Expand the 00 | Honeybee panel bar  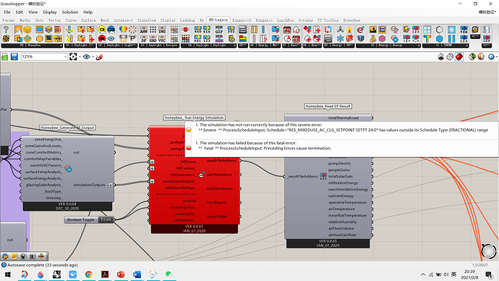(x=32, y=46)
